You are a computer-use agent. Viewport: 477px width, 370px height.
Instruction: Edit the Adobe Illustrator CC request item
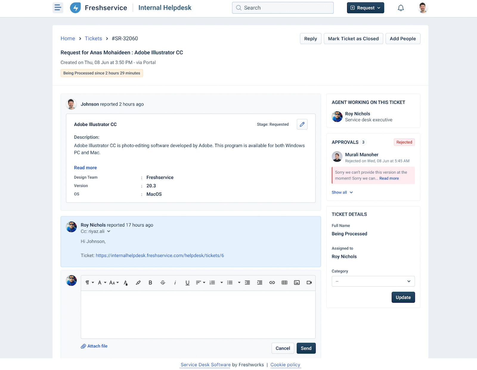[x=302, y=124]
